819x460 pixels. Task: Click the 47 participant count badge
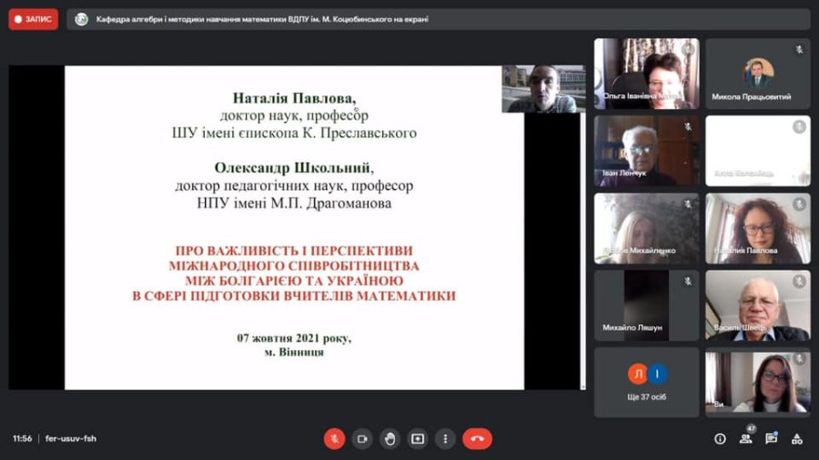click(x=751, y=429)
